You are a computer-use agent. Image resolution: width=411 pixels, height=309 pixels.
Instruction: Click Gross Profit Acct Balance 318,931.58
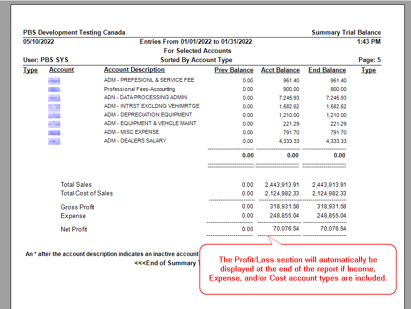point(284,206)
